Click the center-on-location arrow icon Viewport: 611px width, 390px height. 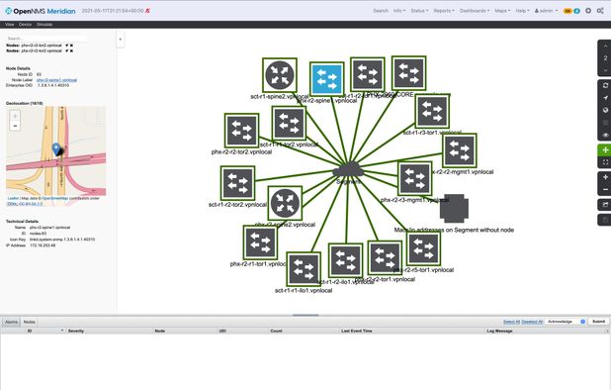pyautogui.click(x=605, y=98)
